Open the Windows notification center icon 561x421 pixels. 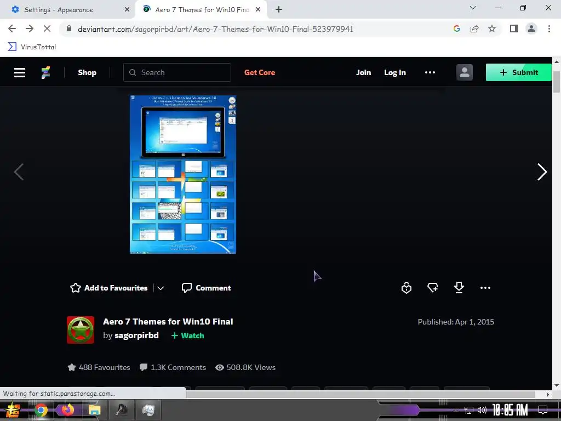543,410
